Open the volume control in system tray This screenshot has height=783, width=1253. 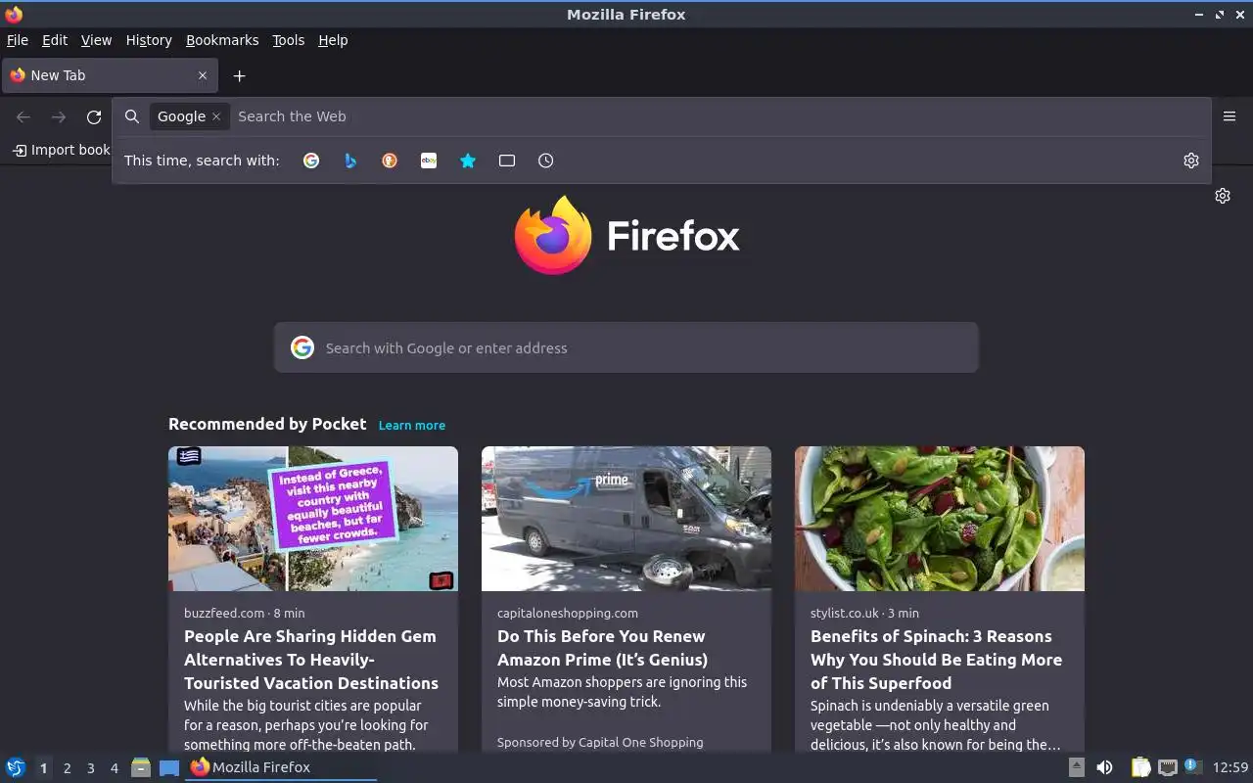coord(1104,767)
